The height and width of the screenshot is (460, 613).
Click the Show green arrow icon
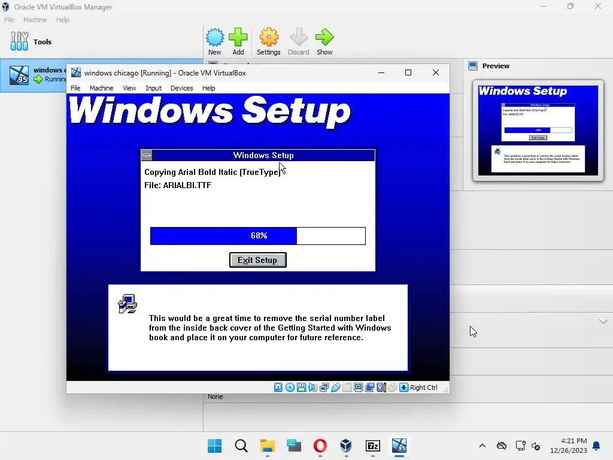coord(324,41)
